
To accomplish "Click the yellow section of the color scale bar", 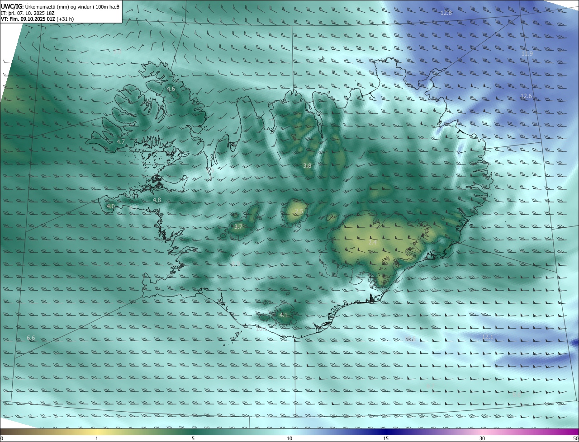I will 96,432.
